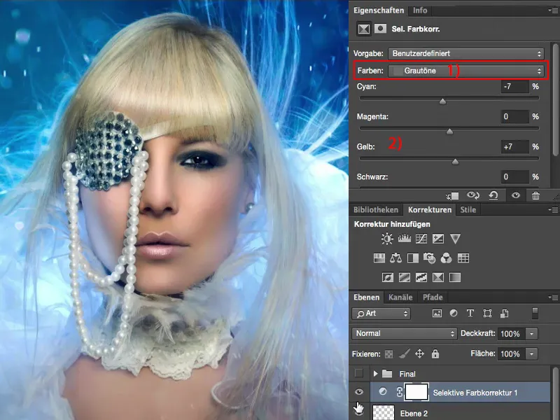Add Color Balance adjustment
The height and width of the screenshot is (420, 560).
click(x=395, y=258)
